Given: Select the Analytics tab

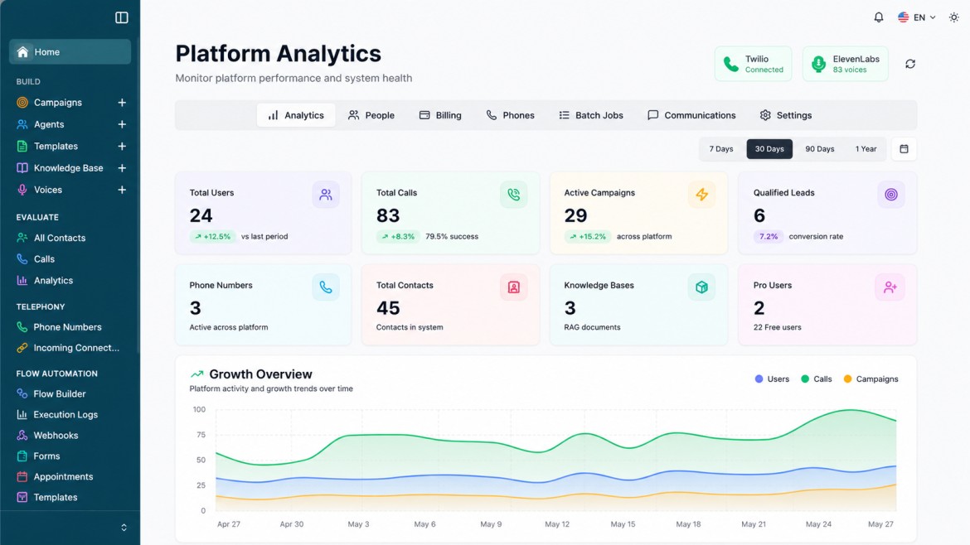Looking at the screenshot, I should [x=296, y=115].
